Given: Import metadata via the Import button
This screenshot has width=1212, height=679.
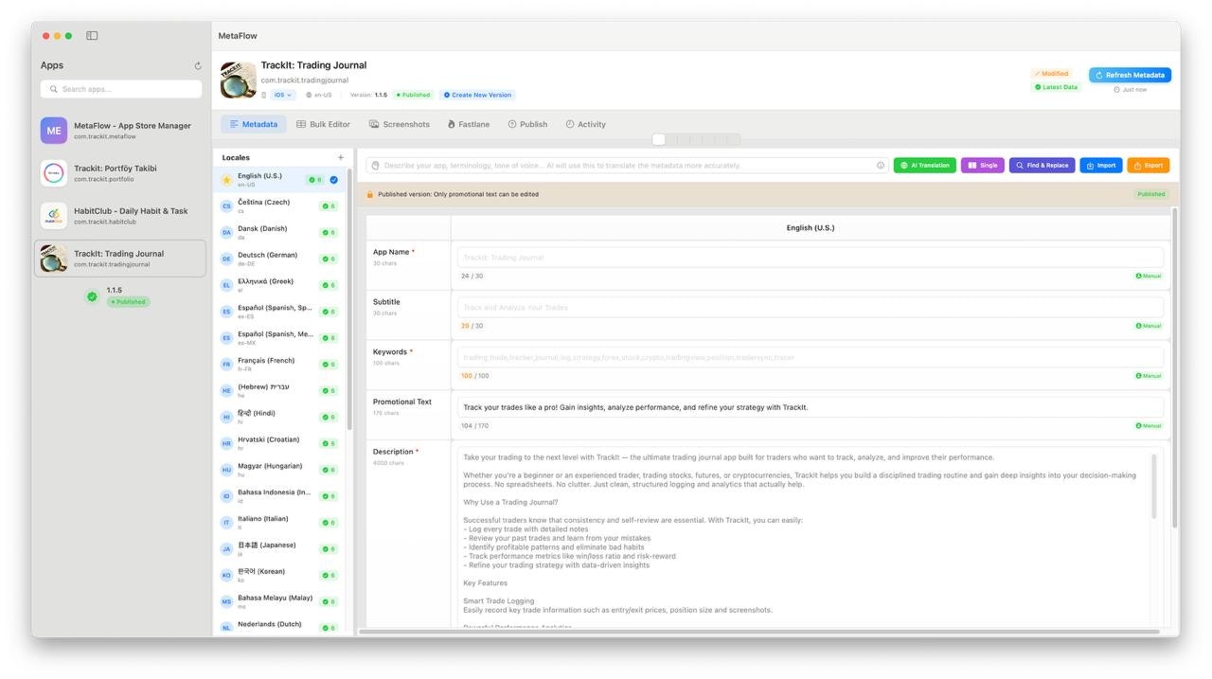Looking at the screenshot, I should (x=1100, y=164).
